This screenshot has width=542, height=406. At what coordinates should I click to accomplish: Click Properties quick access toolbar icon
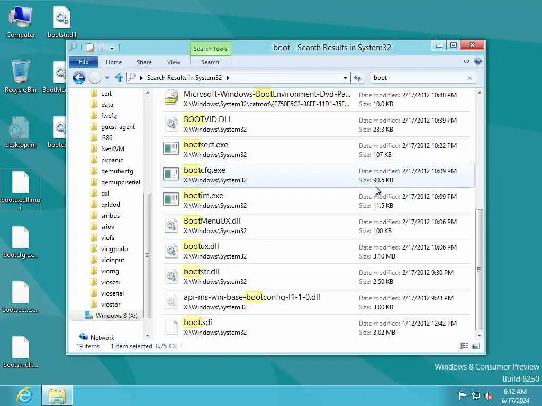(90, 48)
